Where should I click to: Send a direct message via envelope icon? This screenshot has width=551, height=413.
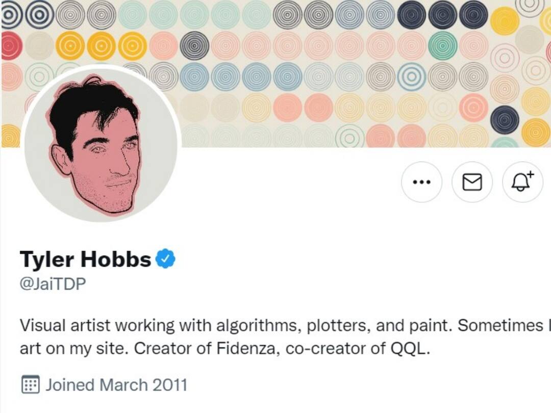472,182
